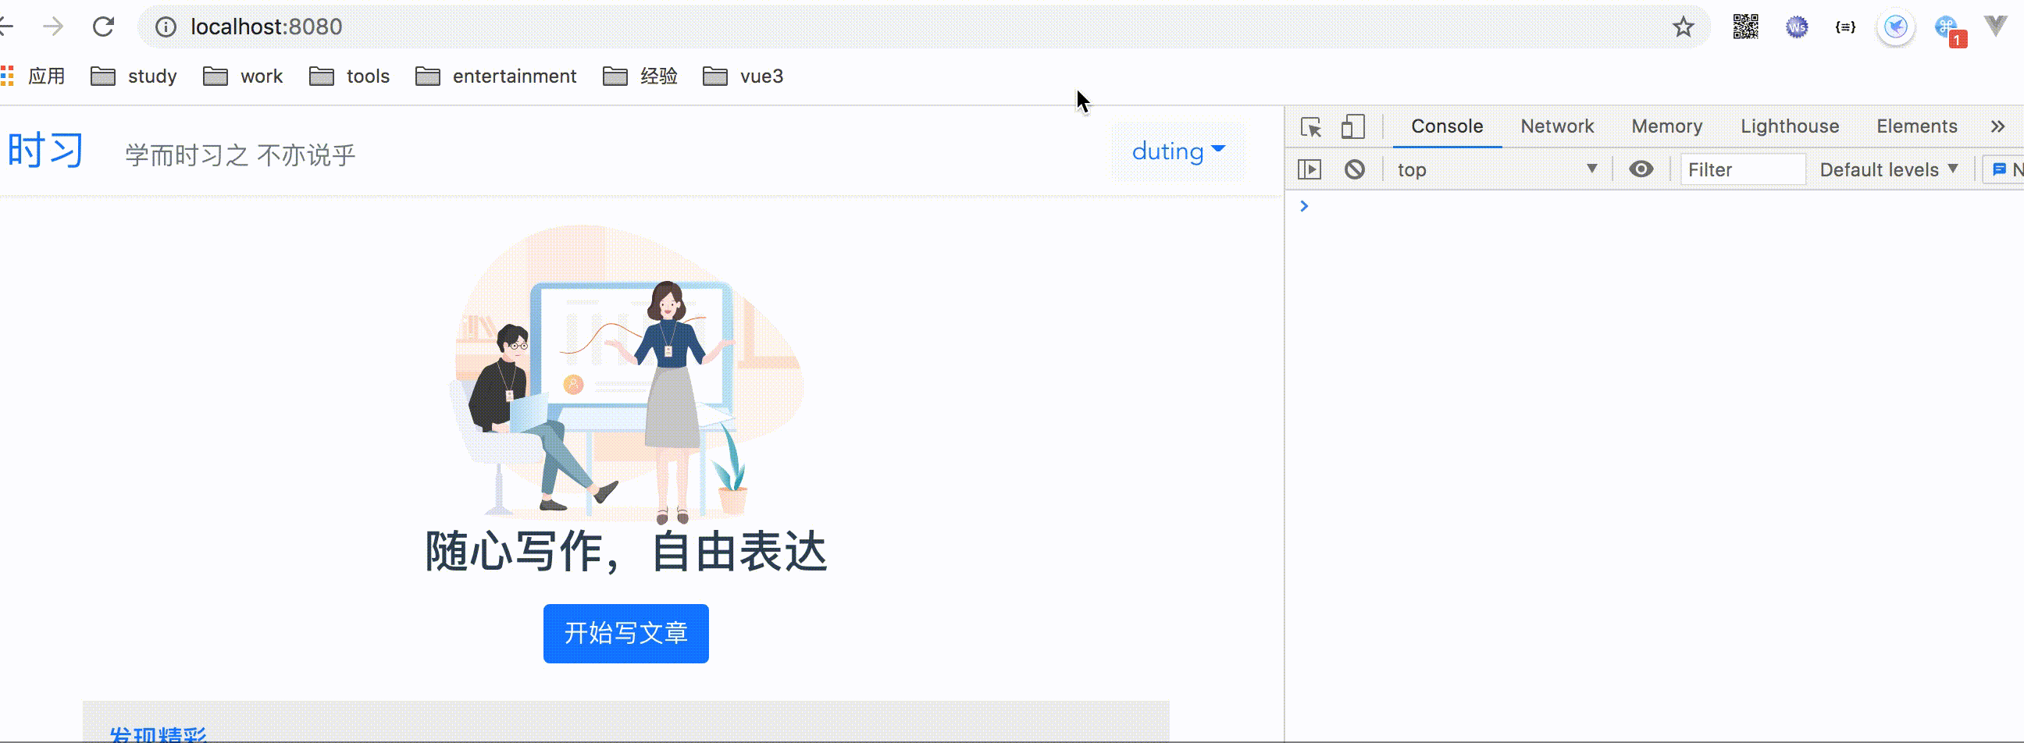Open the tools bookmarks folder

coord(350,76)
